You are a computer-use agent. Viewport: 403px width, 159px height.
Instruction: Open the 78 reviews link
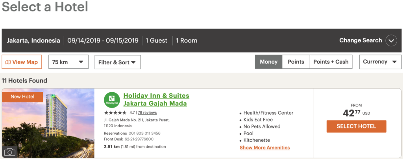[147, 113]
